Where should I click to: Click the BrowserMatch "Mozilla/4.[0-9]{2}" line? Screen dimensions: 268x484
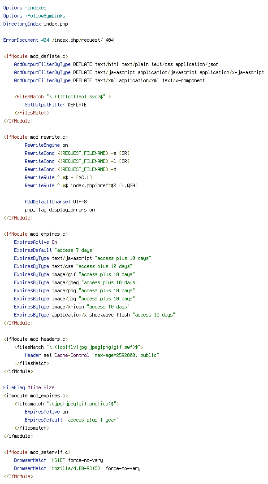pyautogui.click(x=78, y=468)
